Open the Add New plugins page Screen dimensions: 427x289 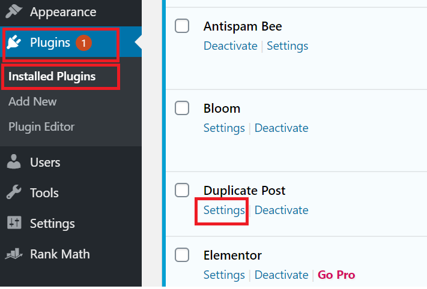(x=32, y=101)
